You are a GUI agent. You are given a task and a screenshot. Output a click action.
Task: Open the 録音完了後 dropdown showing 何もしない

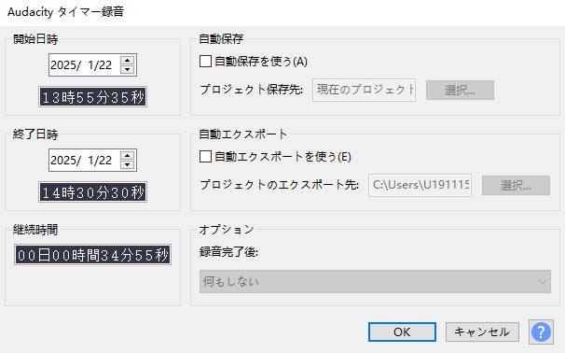(x=375, y=281)
